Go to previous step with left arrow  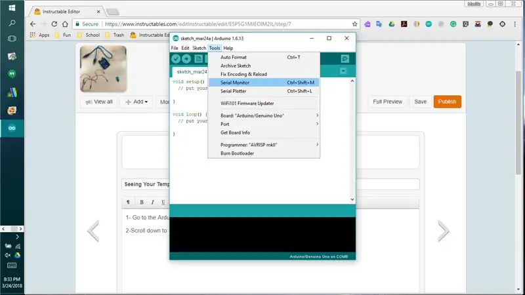(x=93, y=231)
